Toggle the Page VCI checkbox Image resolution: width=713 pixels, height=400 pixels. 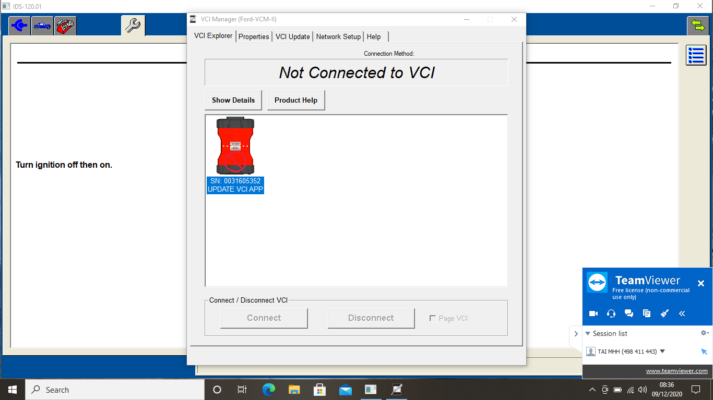pyautogui.click(x=433, y=318)
